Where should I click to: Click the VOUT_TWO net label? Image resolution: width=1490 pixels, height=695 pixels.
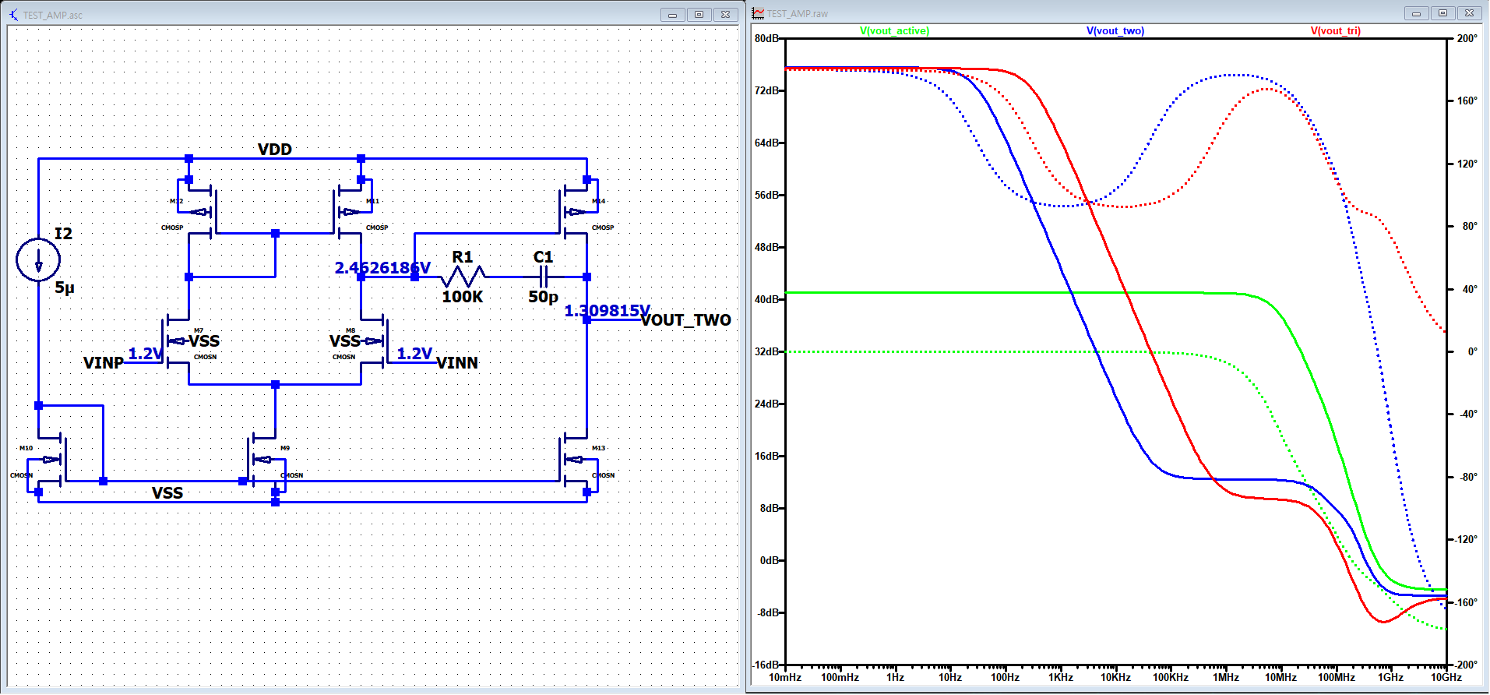[x=686, y=320]
